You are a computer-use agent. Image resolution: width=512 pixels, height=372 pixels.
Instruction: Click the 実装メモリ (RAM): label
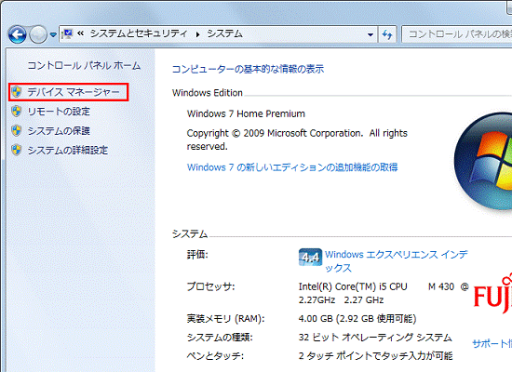(x=225, y=318)
